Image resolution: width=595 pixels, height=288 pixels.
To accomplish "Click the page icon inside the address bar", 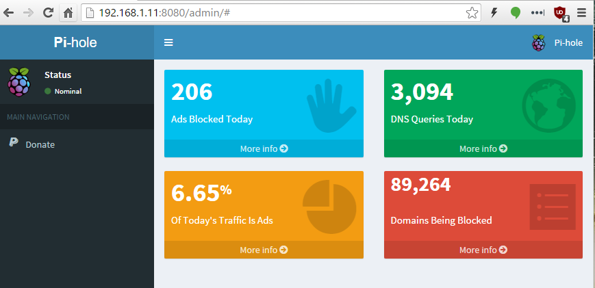I will [90, 13].
